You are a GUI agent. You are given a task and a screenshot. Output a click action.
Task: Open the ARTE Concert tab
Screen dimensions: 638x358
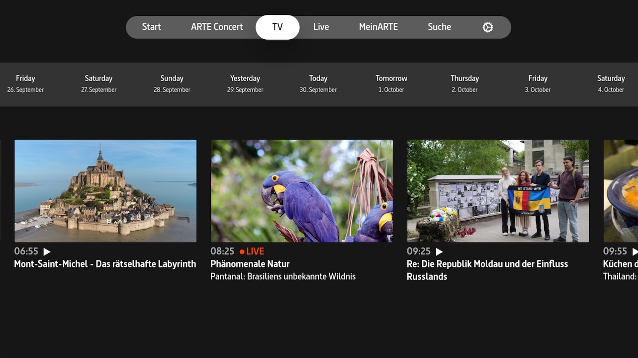(x=217, y=27)
